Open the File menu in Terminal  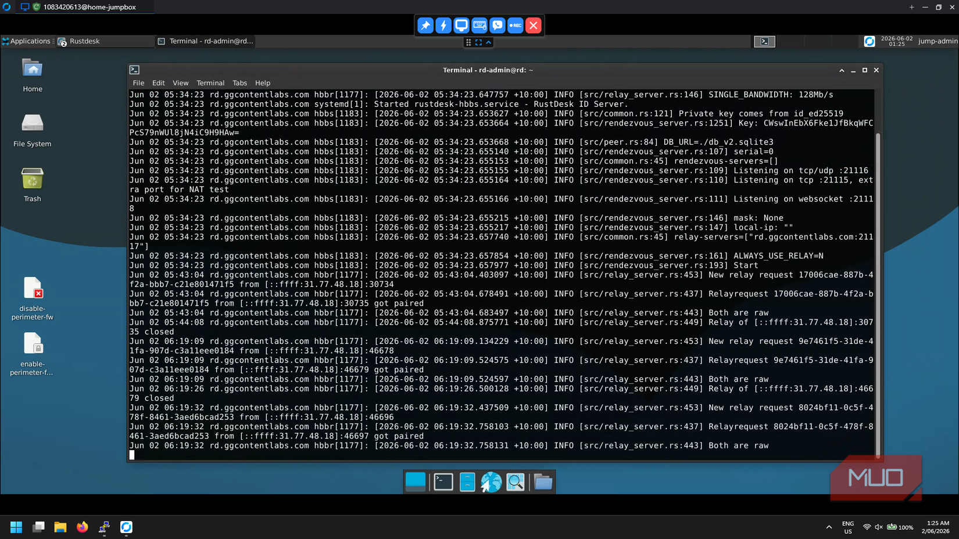point(138,83)
